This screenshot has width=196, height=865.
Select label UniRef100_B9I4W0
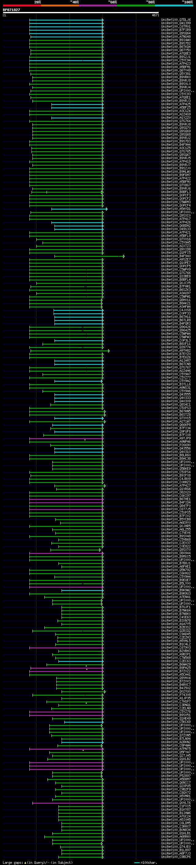pyautogui.click(x=176, y=40)
